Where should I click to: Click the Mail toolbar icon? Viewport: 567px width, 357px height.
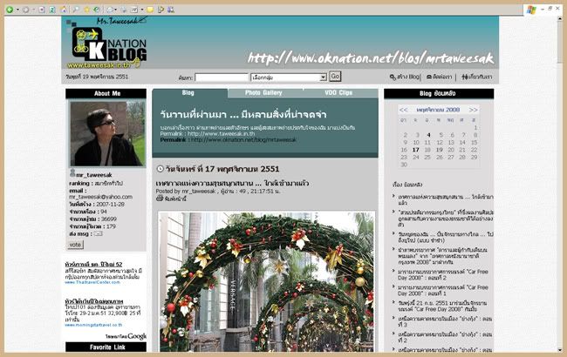coord(110,10)
